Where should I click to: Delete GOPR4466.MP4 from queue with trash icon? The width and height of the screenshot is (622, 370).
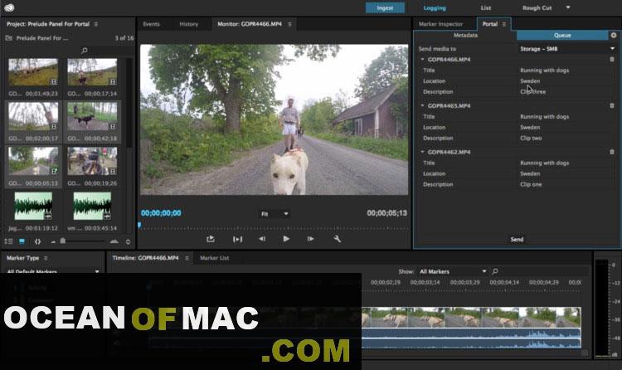click(x=612, y=59)
